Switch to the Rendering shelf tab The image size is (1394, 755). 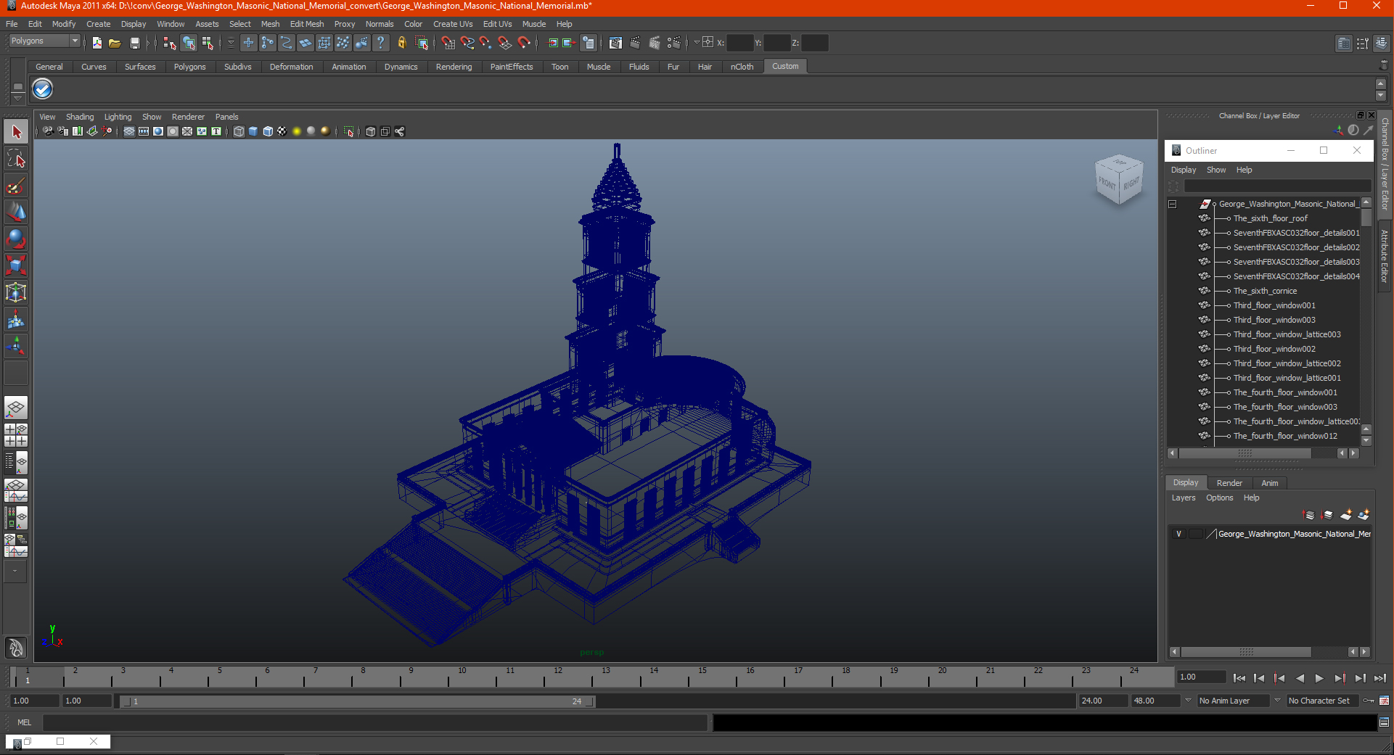point(454,67)
